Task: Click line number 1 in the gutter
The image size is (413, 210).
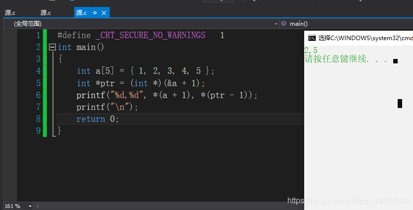Action: [39, 35]
